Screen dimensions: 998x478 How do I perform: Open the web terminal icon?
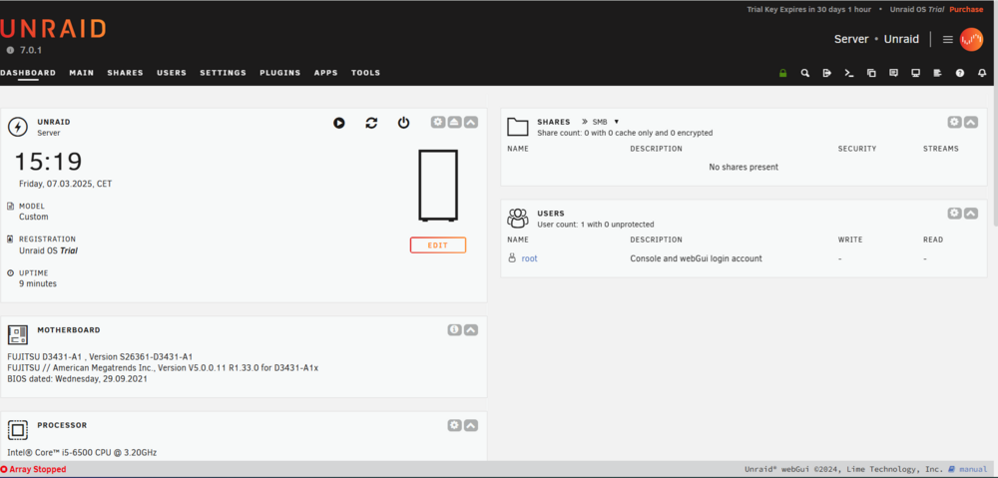point(849,73)
